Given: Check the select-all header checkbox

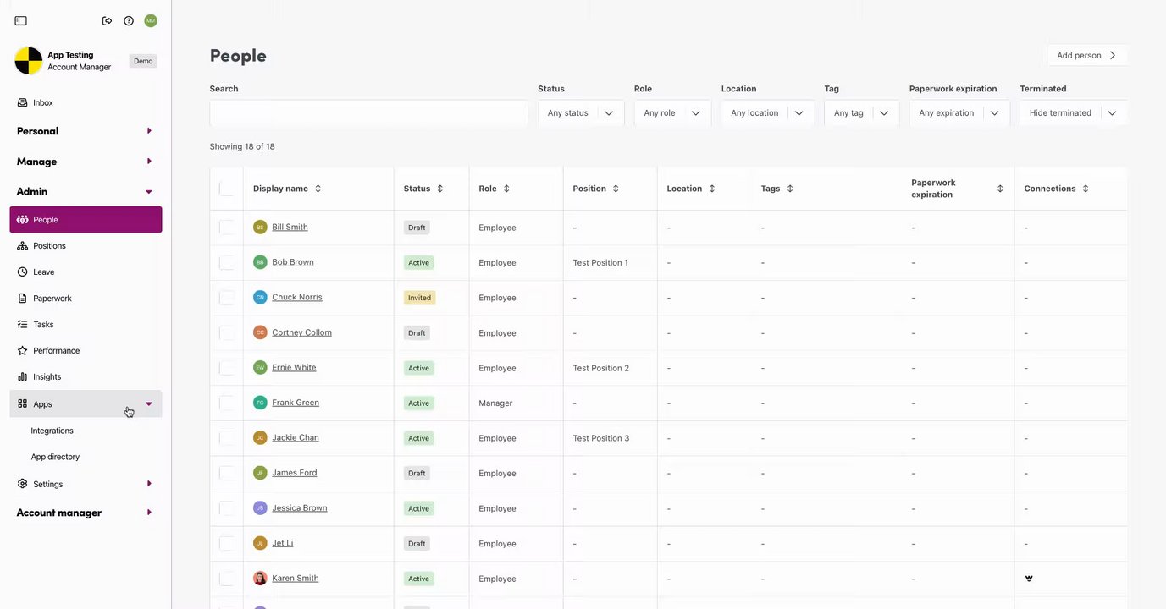Looking at the screenshot, I should 226,189.
